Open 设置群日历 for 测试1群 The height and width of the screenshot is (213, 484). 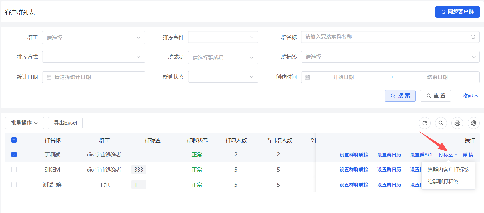pyautogui.click(x=389, y=185)
